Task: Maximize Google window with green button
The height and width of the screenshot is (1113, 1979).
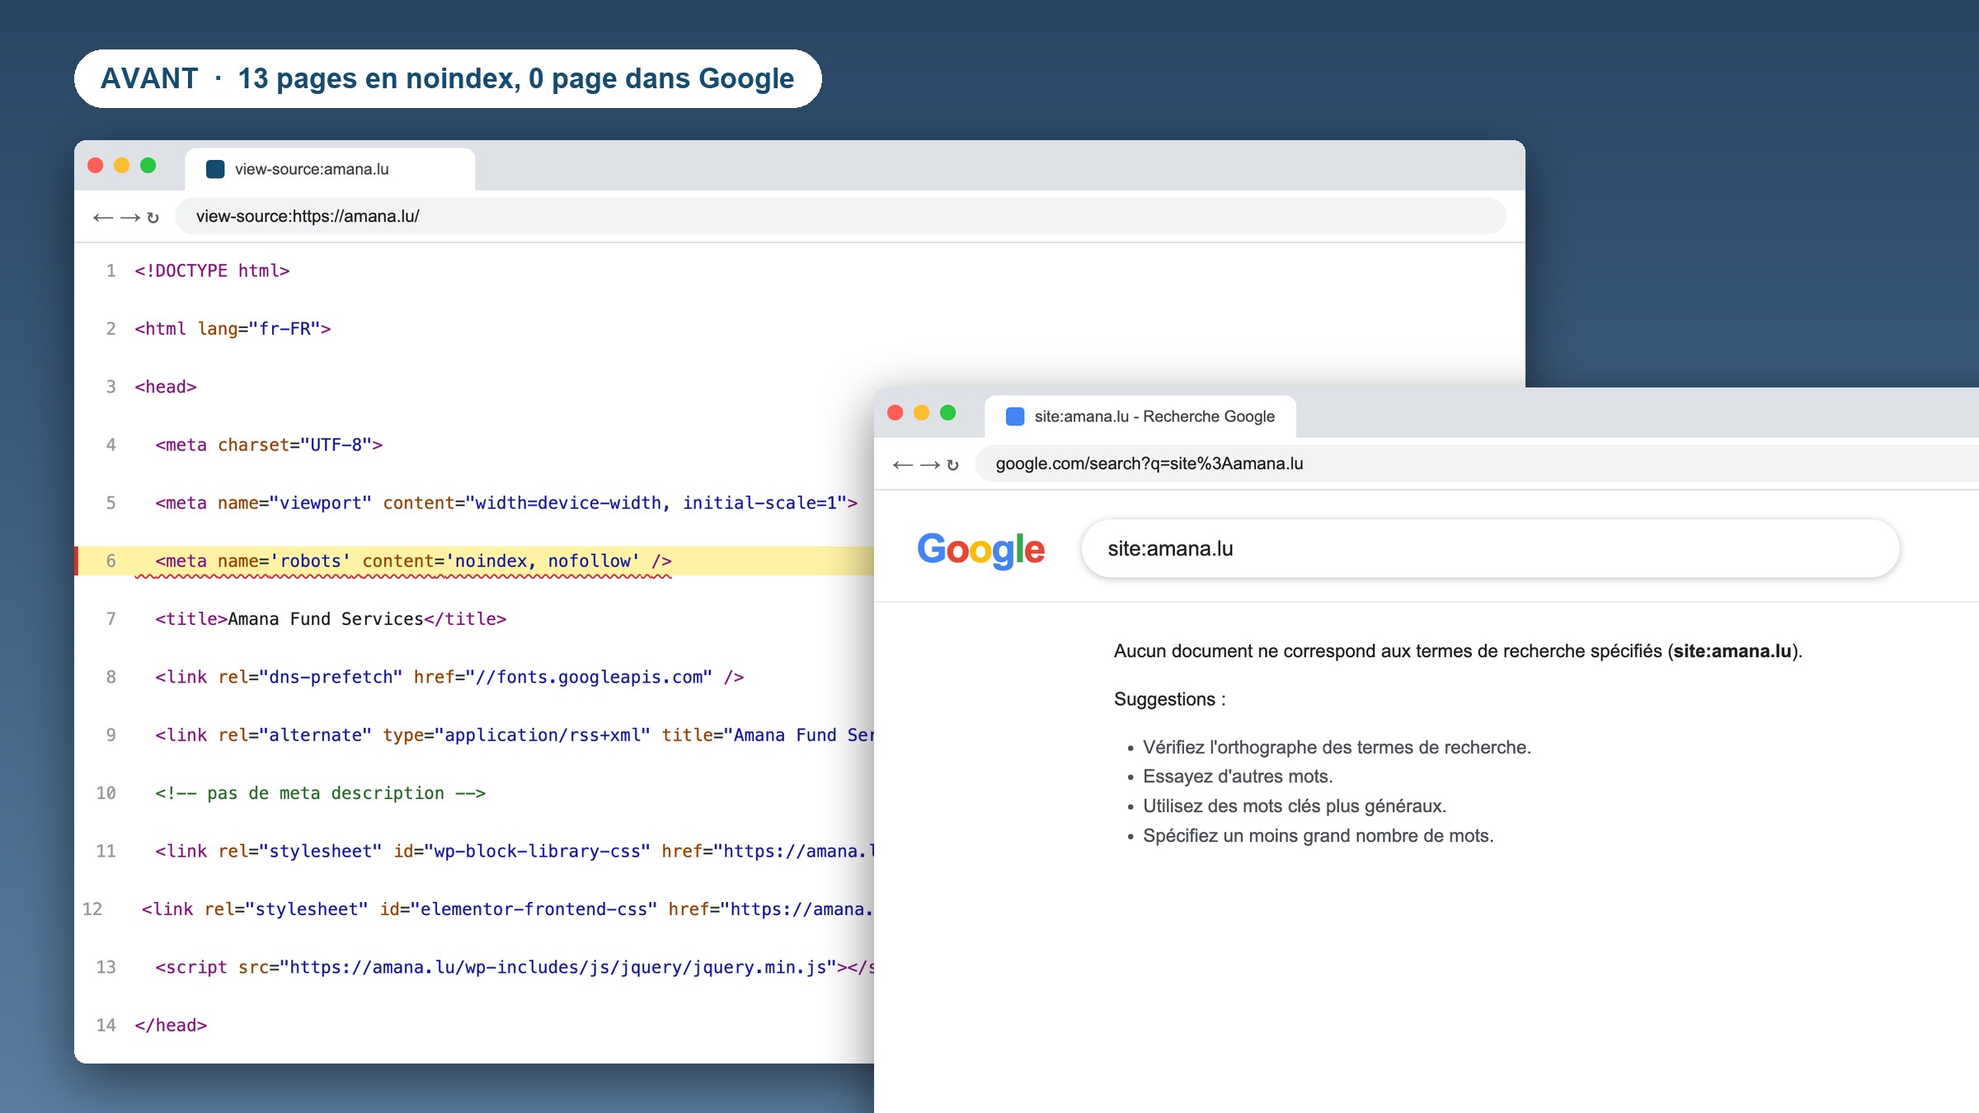Action: coord(948,413)
